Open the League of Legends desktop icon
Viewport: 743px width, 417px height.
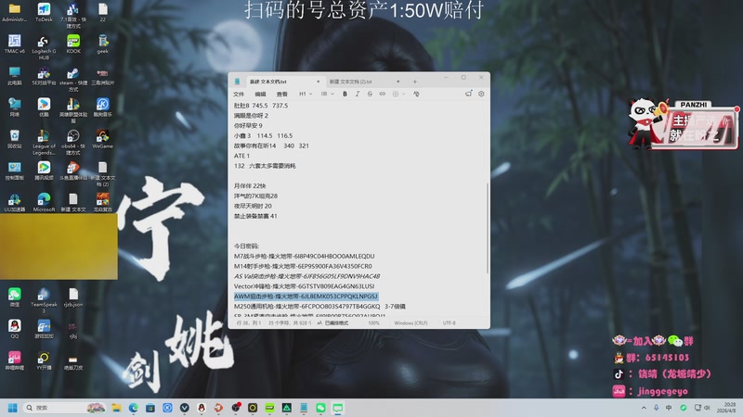tap(44, 143)
